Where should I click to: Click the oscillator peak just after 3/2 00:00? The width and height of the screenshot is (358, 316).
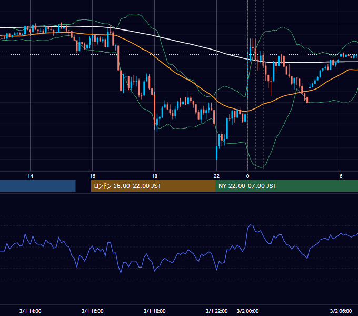(x=251, y=225)
